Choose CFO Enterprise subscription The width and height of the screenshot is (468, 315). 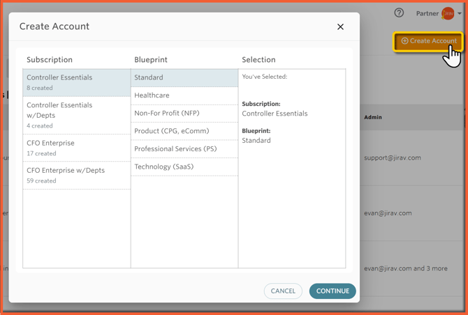(77, 148)
